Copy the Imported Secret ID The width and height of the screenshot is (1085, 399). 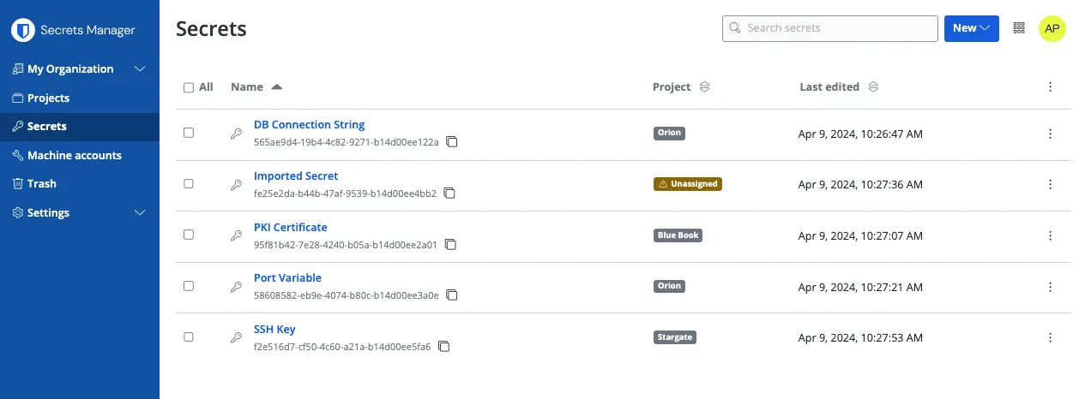449,194
